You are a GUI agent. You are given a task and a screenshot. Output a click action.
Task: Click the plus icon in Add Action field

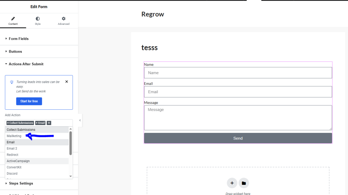[x=49, y=123]
